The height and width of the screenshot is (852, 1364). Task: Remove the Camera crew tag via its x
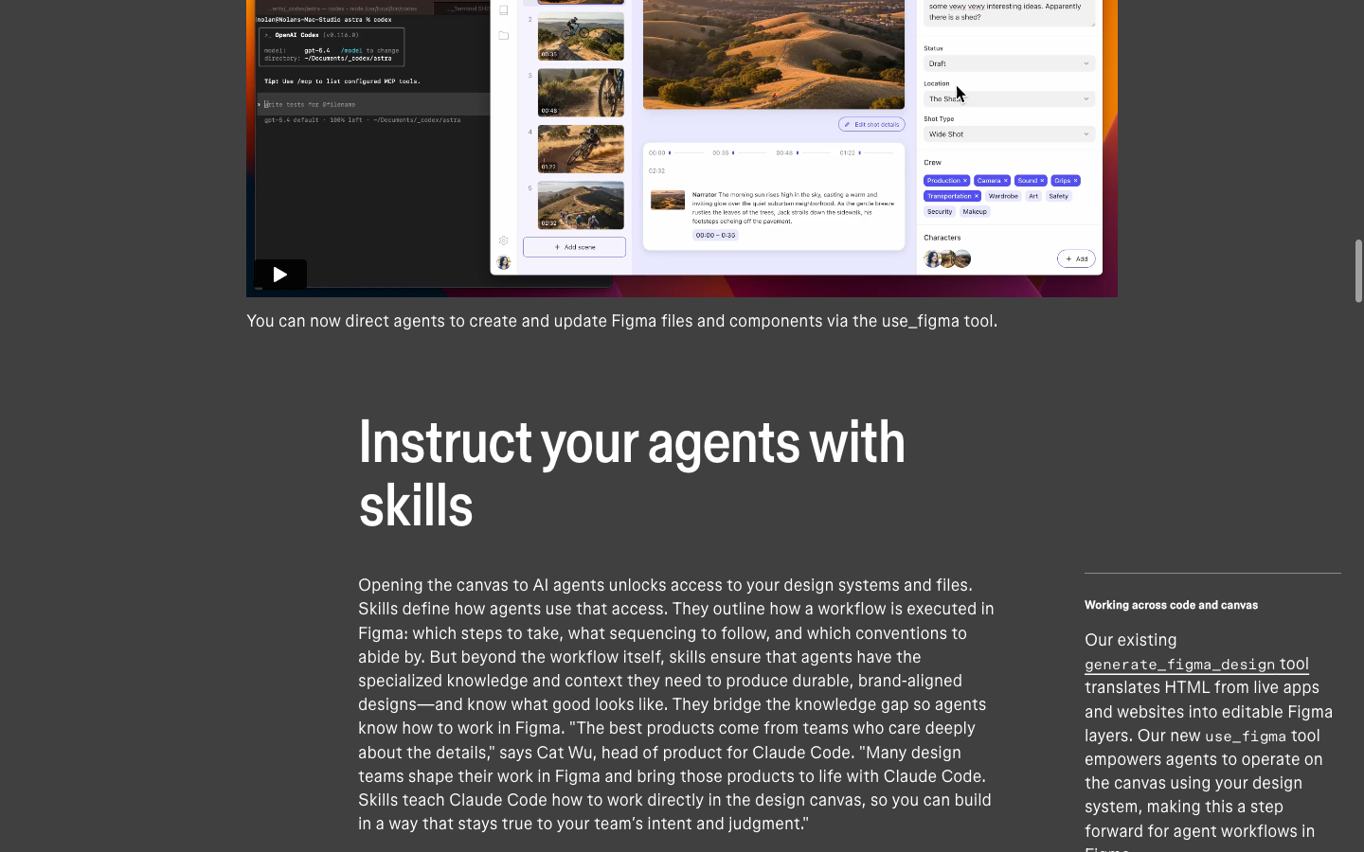click(x=1006, y=181)
